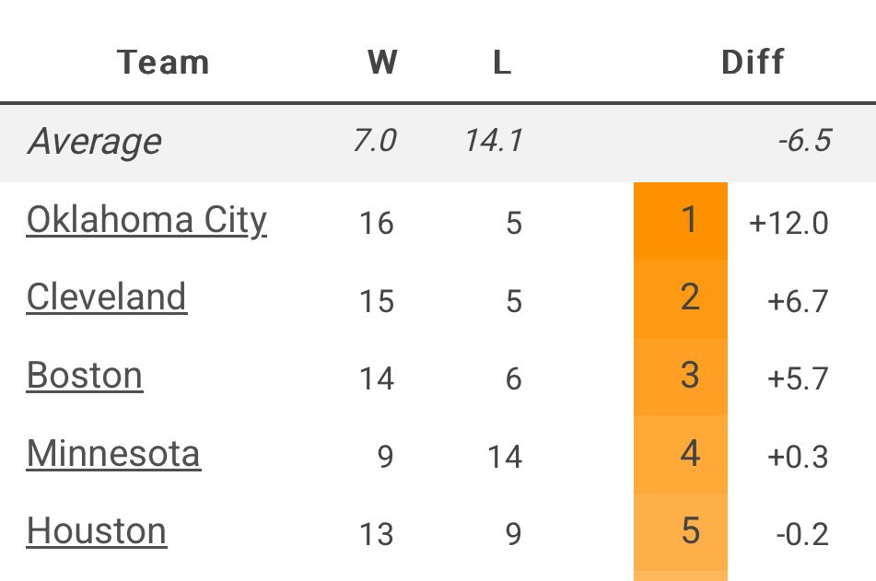Open the Minnesota team link
This screenshot has height=581, width=876.
113,453
